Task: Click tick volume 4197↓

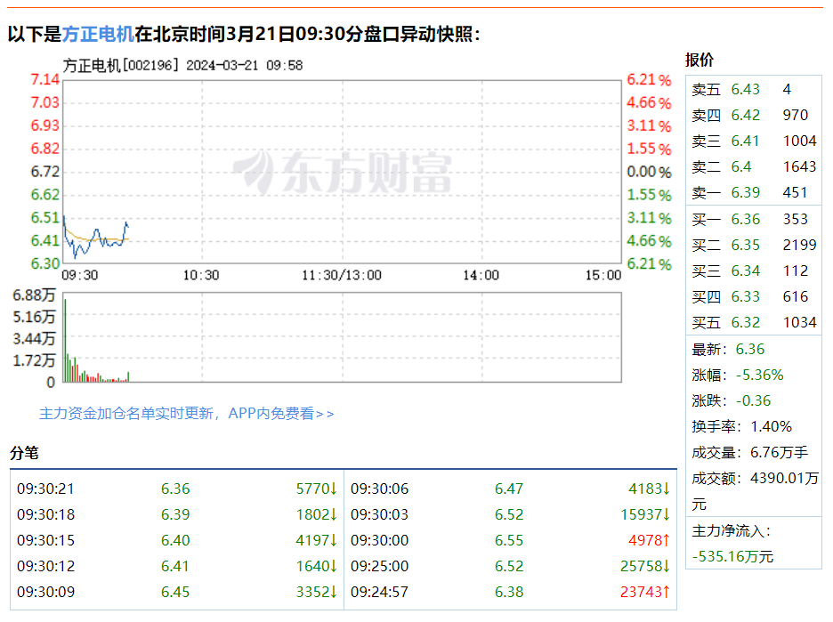Action: coord(317,540)
